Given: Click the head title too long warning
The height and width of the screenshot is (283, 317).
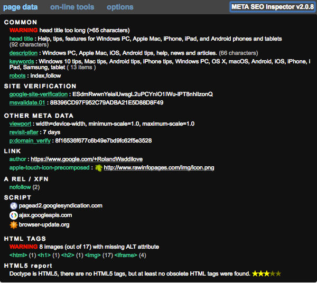Looking at the screenshot, I should tap(69, 30).
